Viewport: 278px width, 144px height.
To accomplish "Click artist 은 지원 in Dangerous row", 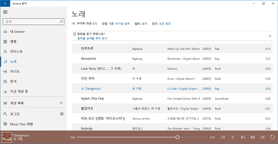I will [137, 88].
